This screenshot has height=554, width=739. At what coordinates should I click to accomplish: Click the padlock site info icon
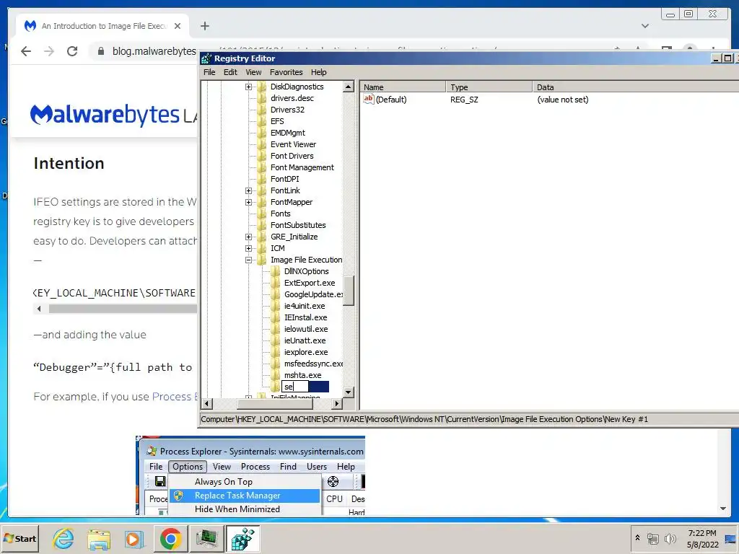click(x=100, y=51)
